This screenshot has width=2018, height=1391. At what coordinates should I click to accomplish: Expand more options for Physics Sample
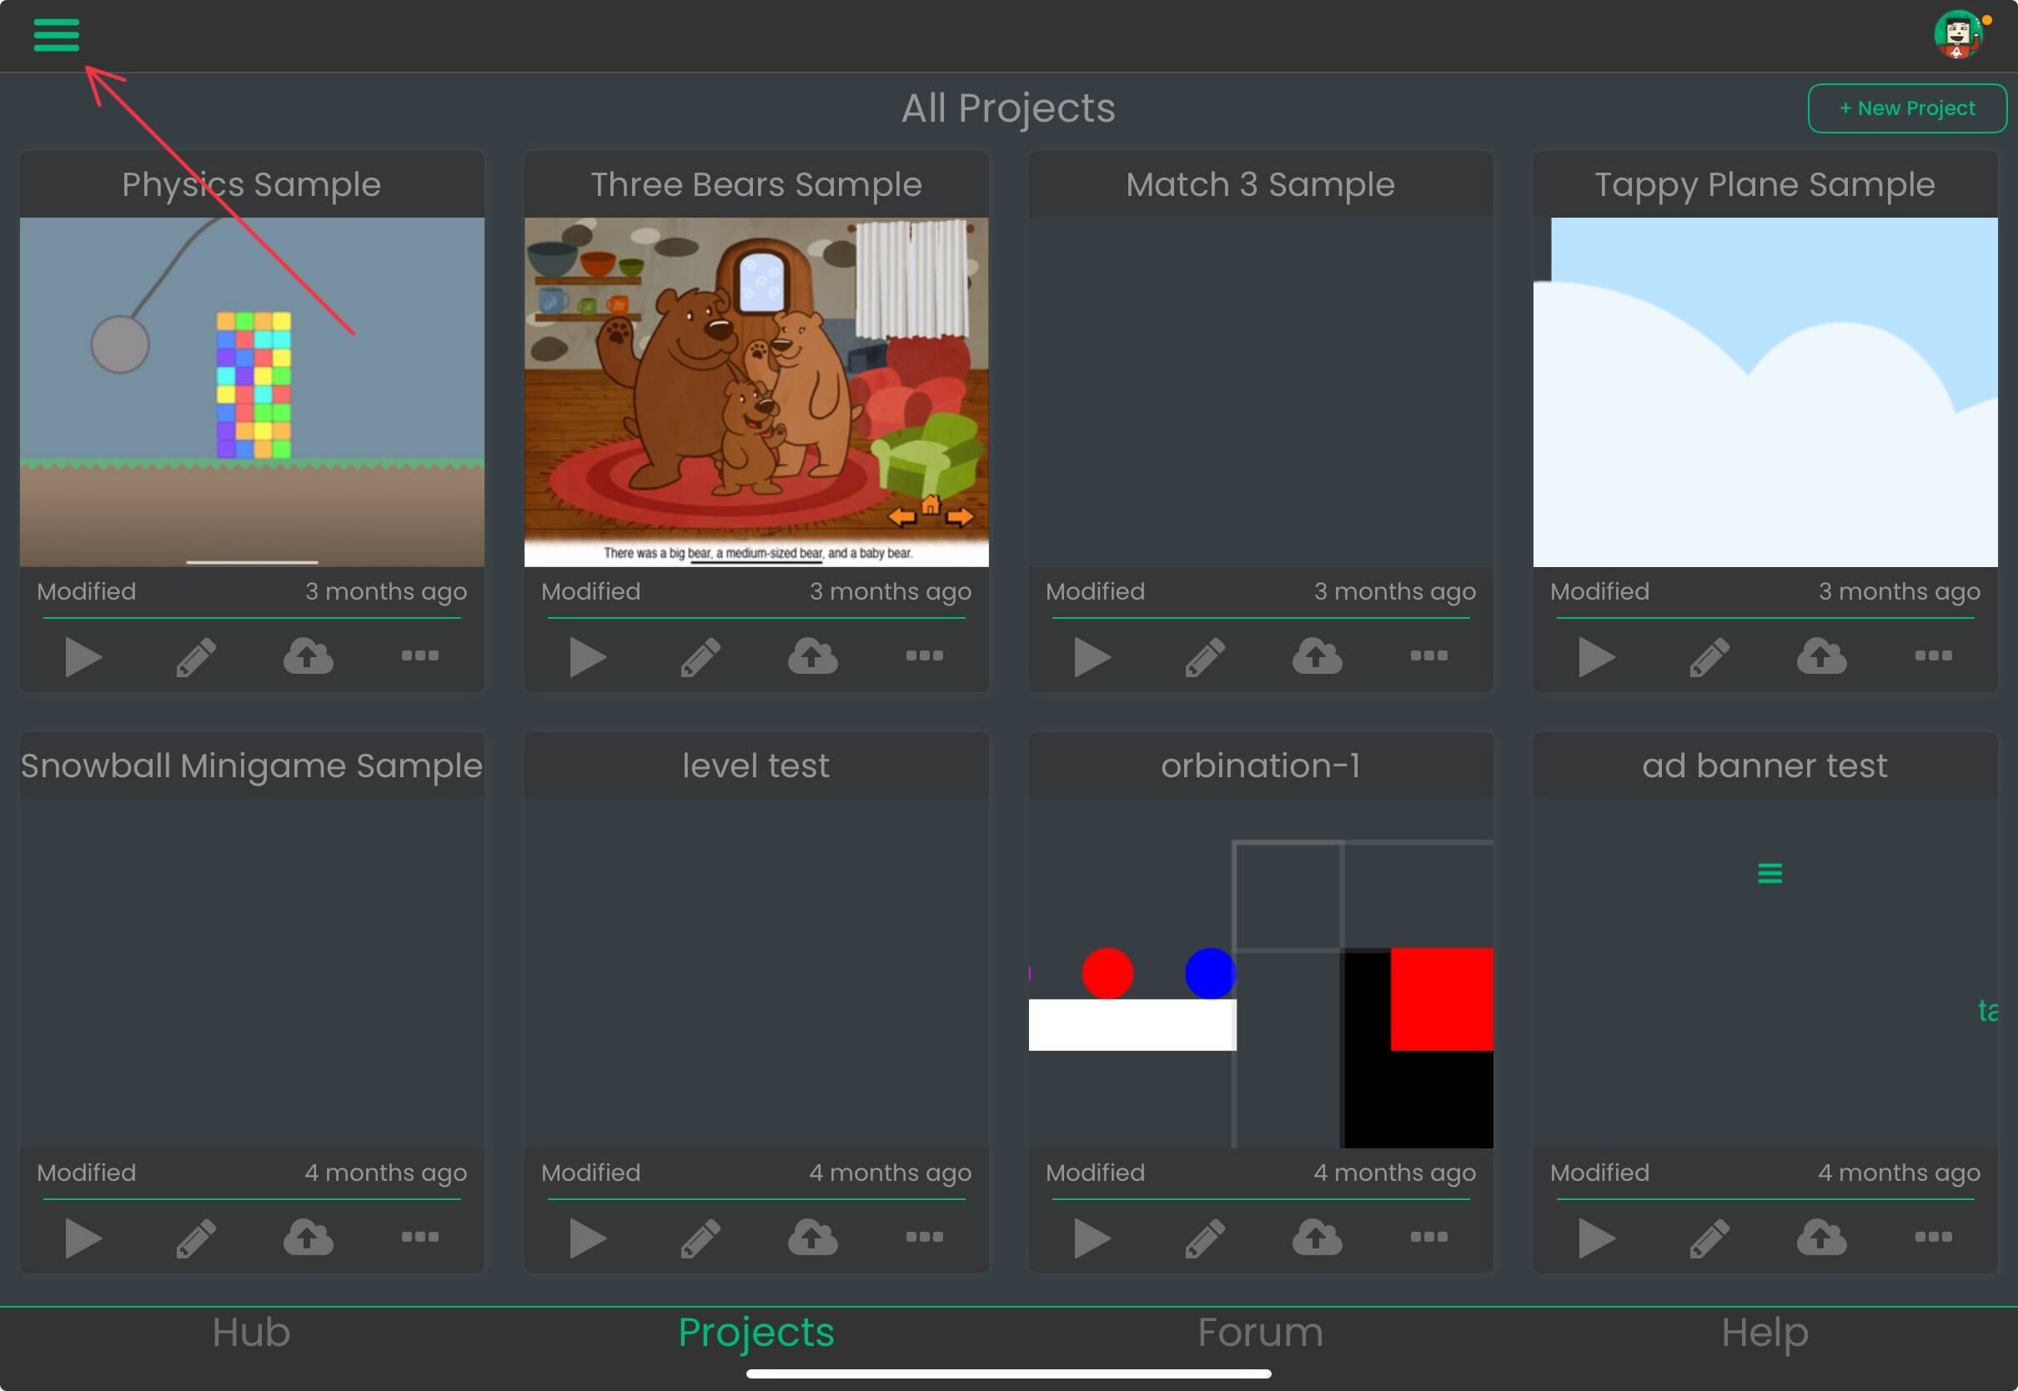click(420, 655)
